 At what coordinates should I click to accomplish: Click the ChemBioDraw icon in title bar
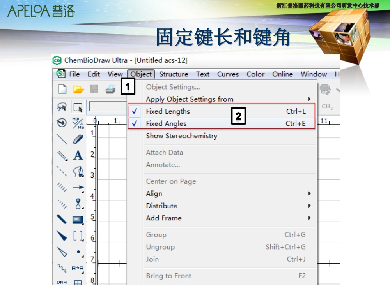coord(57,60)
